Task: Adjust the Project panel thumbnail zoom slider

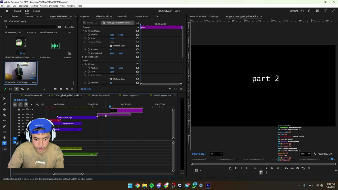Action: pyautogui.click(x=28, y=89)
